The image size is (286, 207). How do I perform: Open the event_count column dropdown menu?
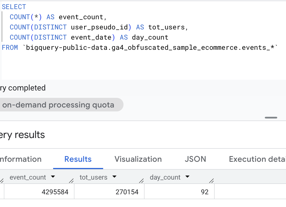[x=53, y=177]
